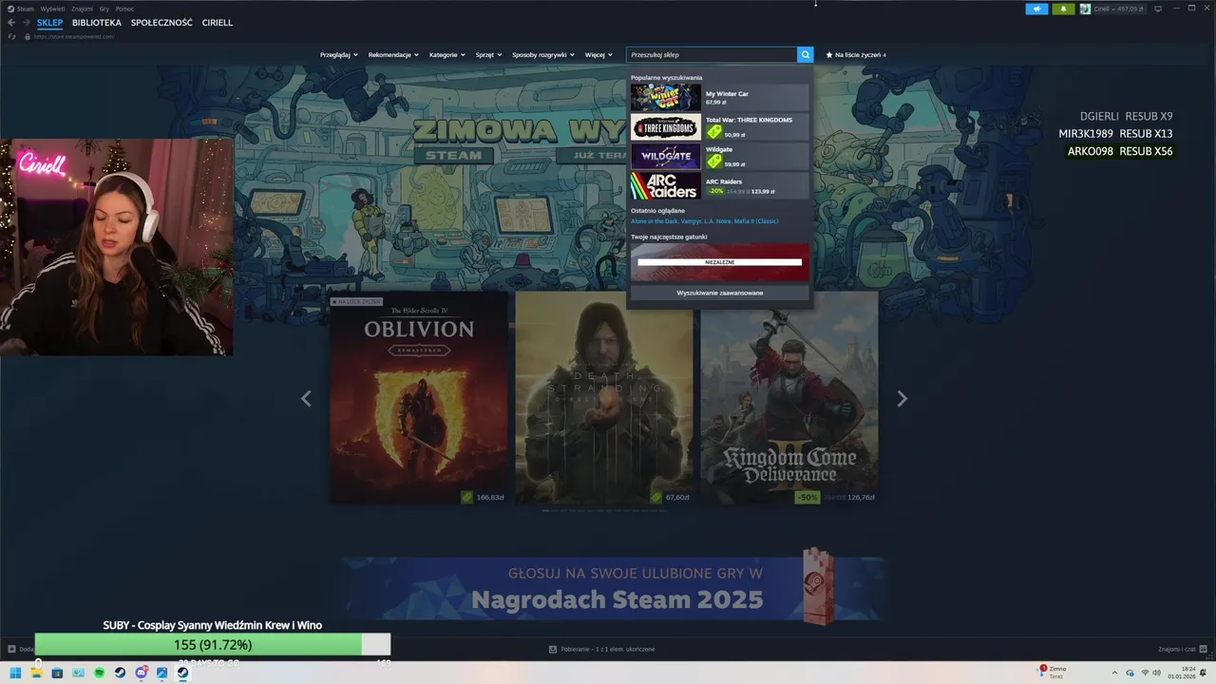Click the add game plus icon
Viewport: 1216px width, 684px height.
[11, 649]
